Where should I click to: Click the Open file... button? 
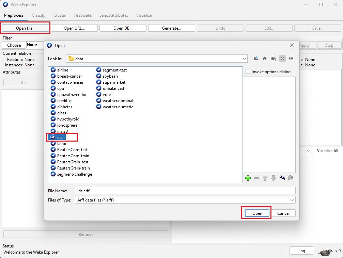coord(26,28)
